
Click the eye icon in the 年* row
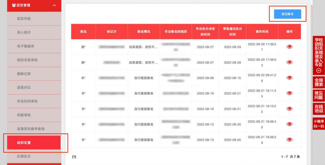click(289, 78)
